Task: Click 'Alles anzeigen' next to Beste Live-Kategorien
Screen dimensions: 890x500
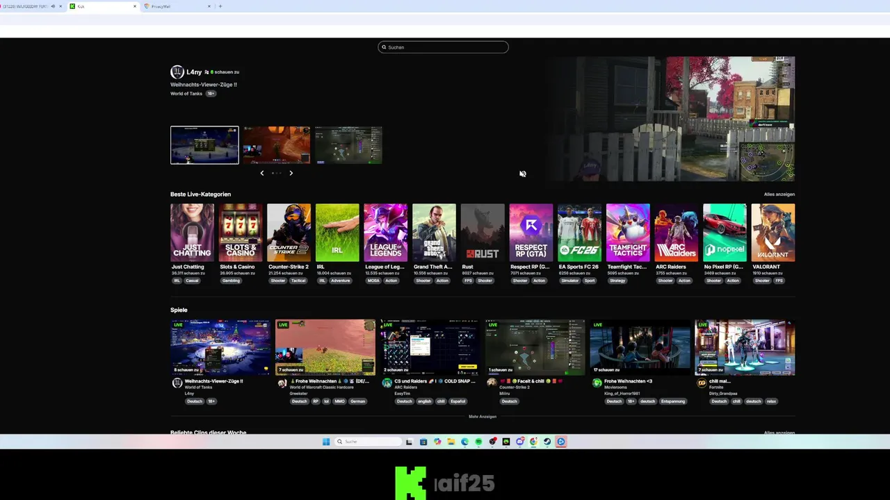Action: 779,194
